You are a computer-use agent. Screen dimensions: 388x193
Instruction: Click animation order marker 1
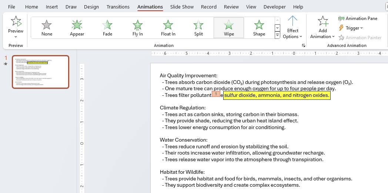[216, 94]
